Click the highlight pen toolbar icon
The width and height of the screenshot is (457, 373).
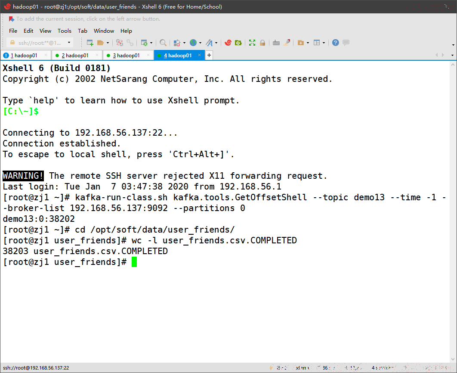(287, 43)
